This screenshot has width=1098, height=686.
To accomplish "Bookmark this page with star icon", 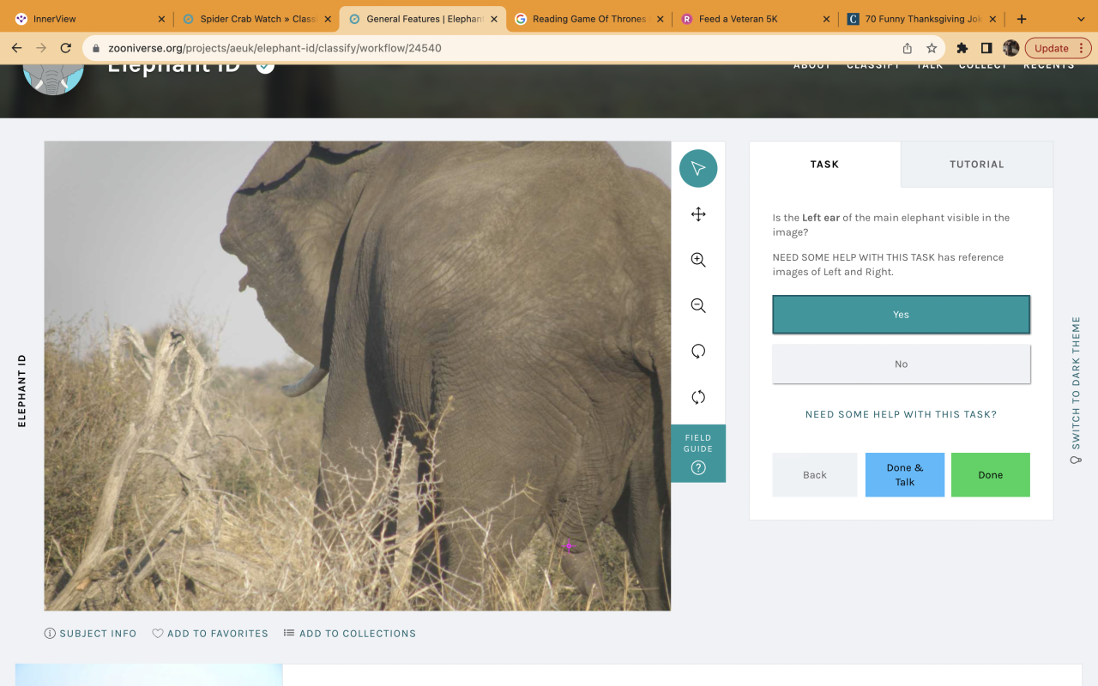I will [932, 48].
